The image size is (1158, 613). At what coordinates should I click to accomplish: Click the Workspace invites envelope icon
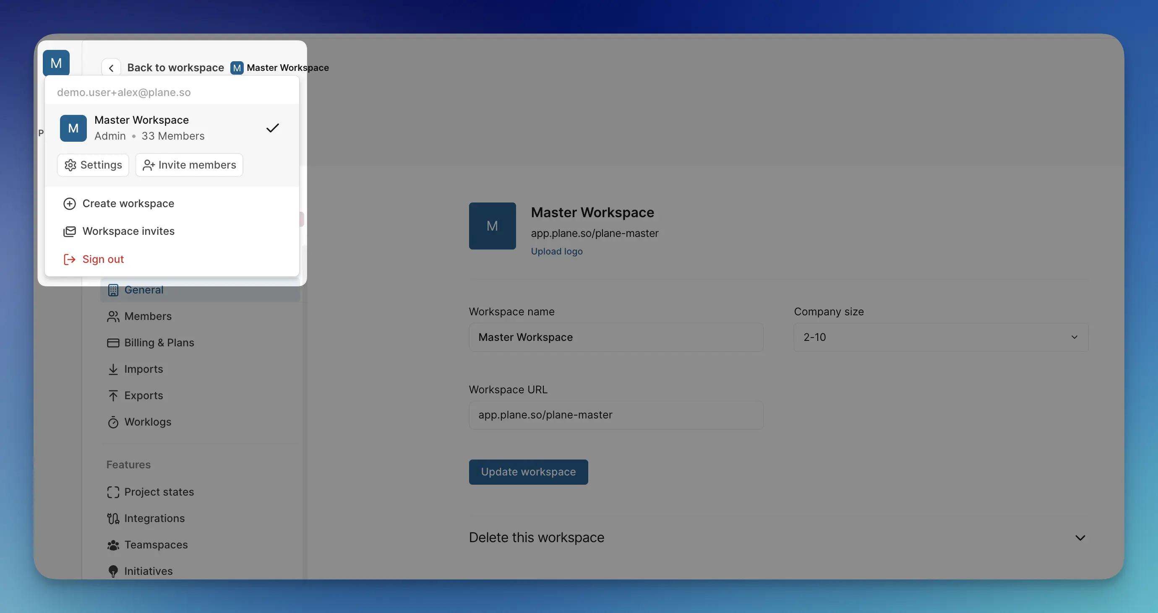69,231
